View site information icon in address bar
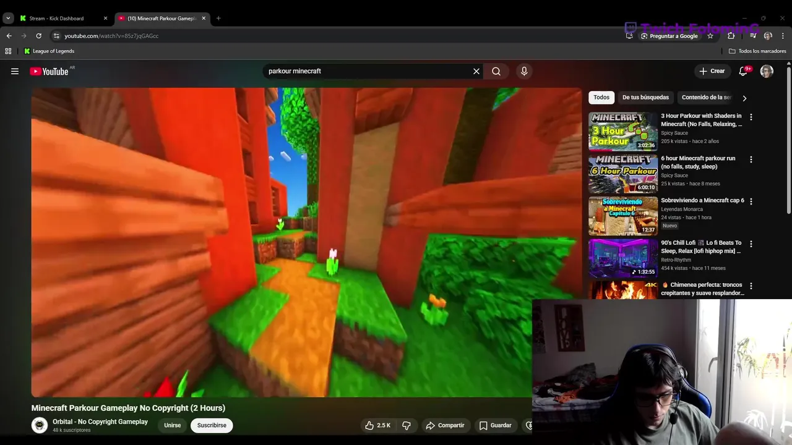This screenshot has width=792, height=445. click(56, 36)
